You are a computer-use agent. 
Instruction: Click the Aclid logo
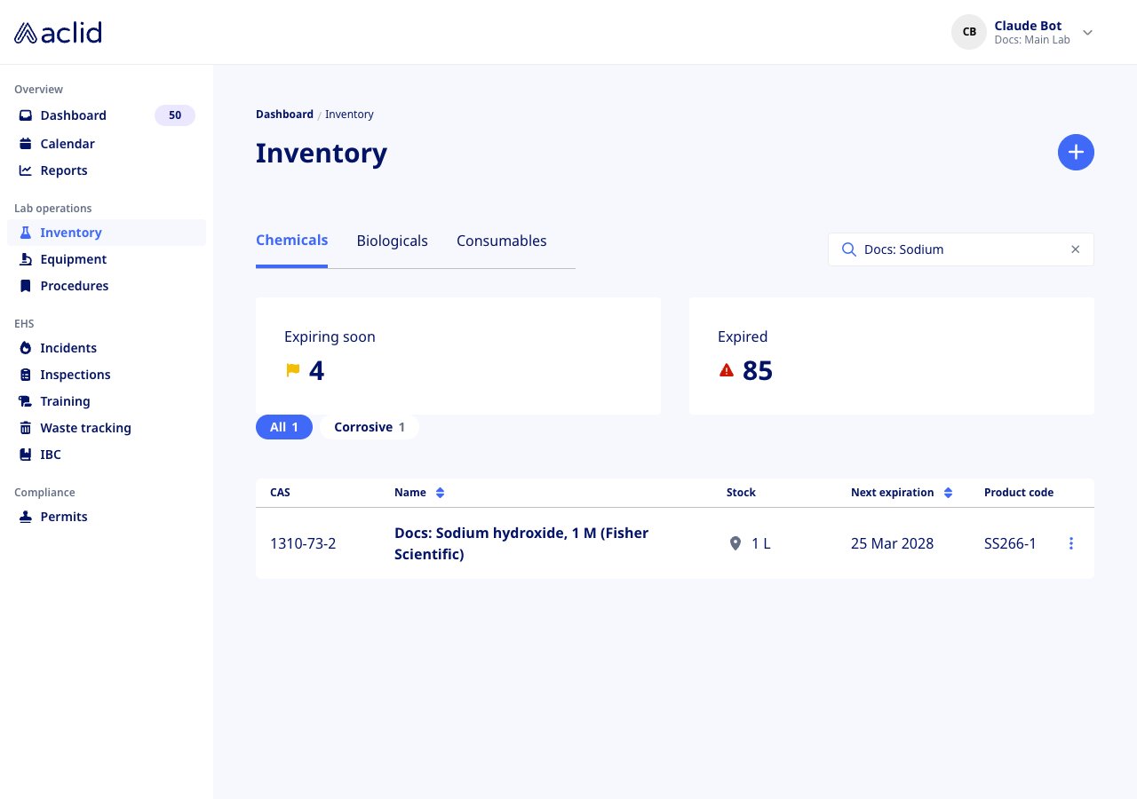tap(58, 33)
